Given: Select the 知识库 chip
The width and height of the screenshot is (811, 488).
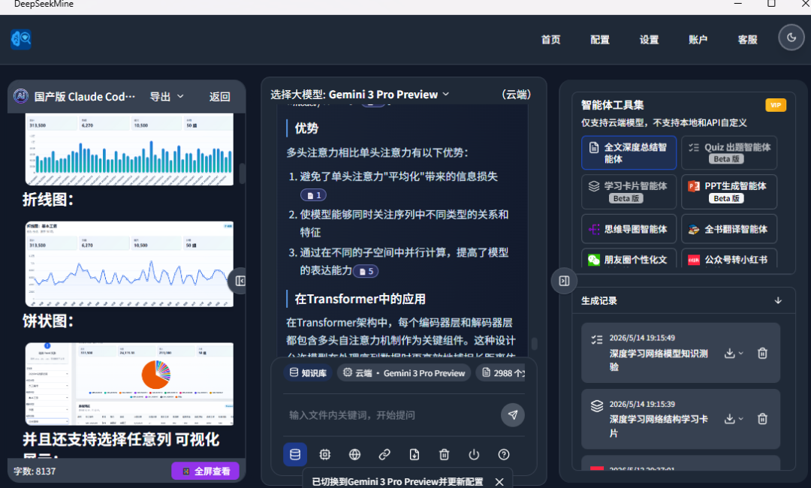Looking at the screenshot, I should [309, 372].
